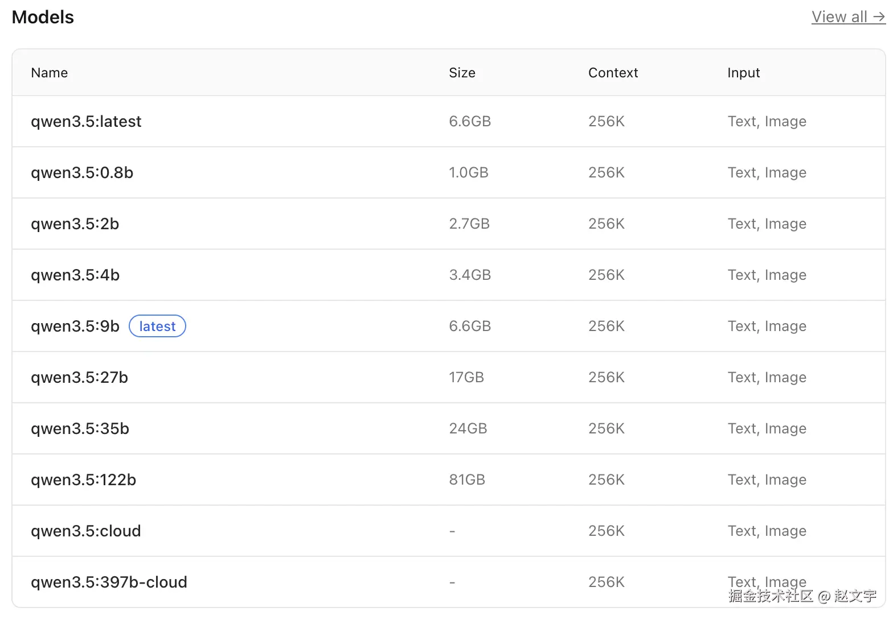This screenshot has height=620, width=893.
Task: Click the qwen3.5:397b-cloud model name
Action: point(109,582)
